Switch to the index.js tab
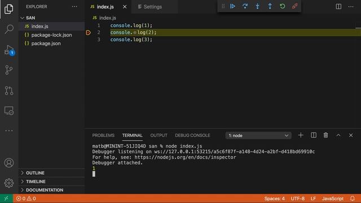The image size is (361, 203). 105,7
